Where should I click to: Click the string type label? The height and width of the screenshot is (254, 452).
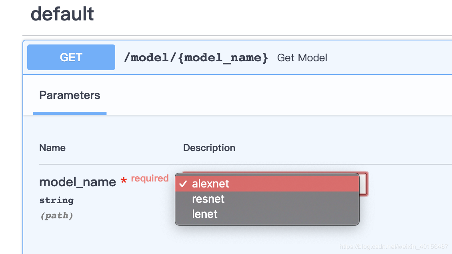56,200
